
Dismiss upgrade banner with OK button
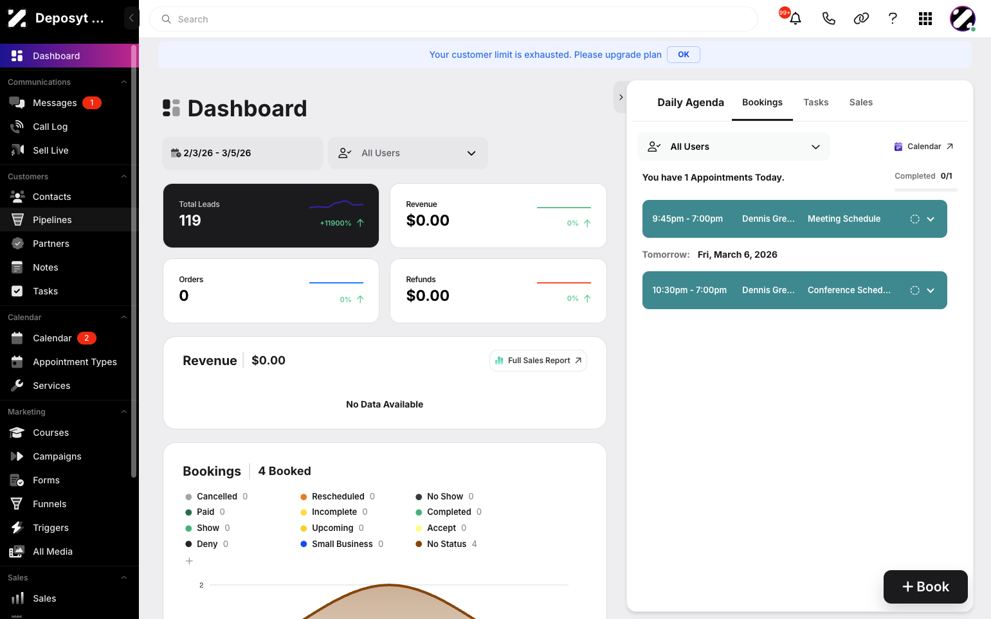click(684, 55)
